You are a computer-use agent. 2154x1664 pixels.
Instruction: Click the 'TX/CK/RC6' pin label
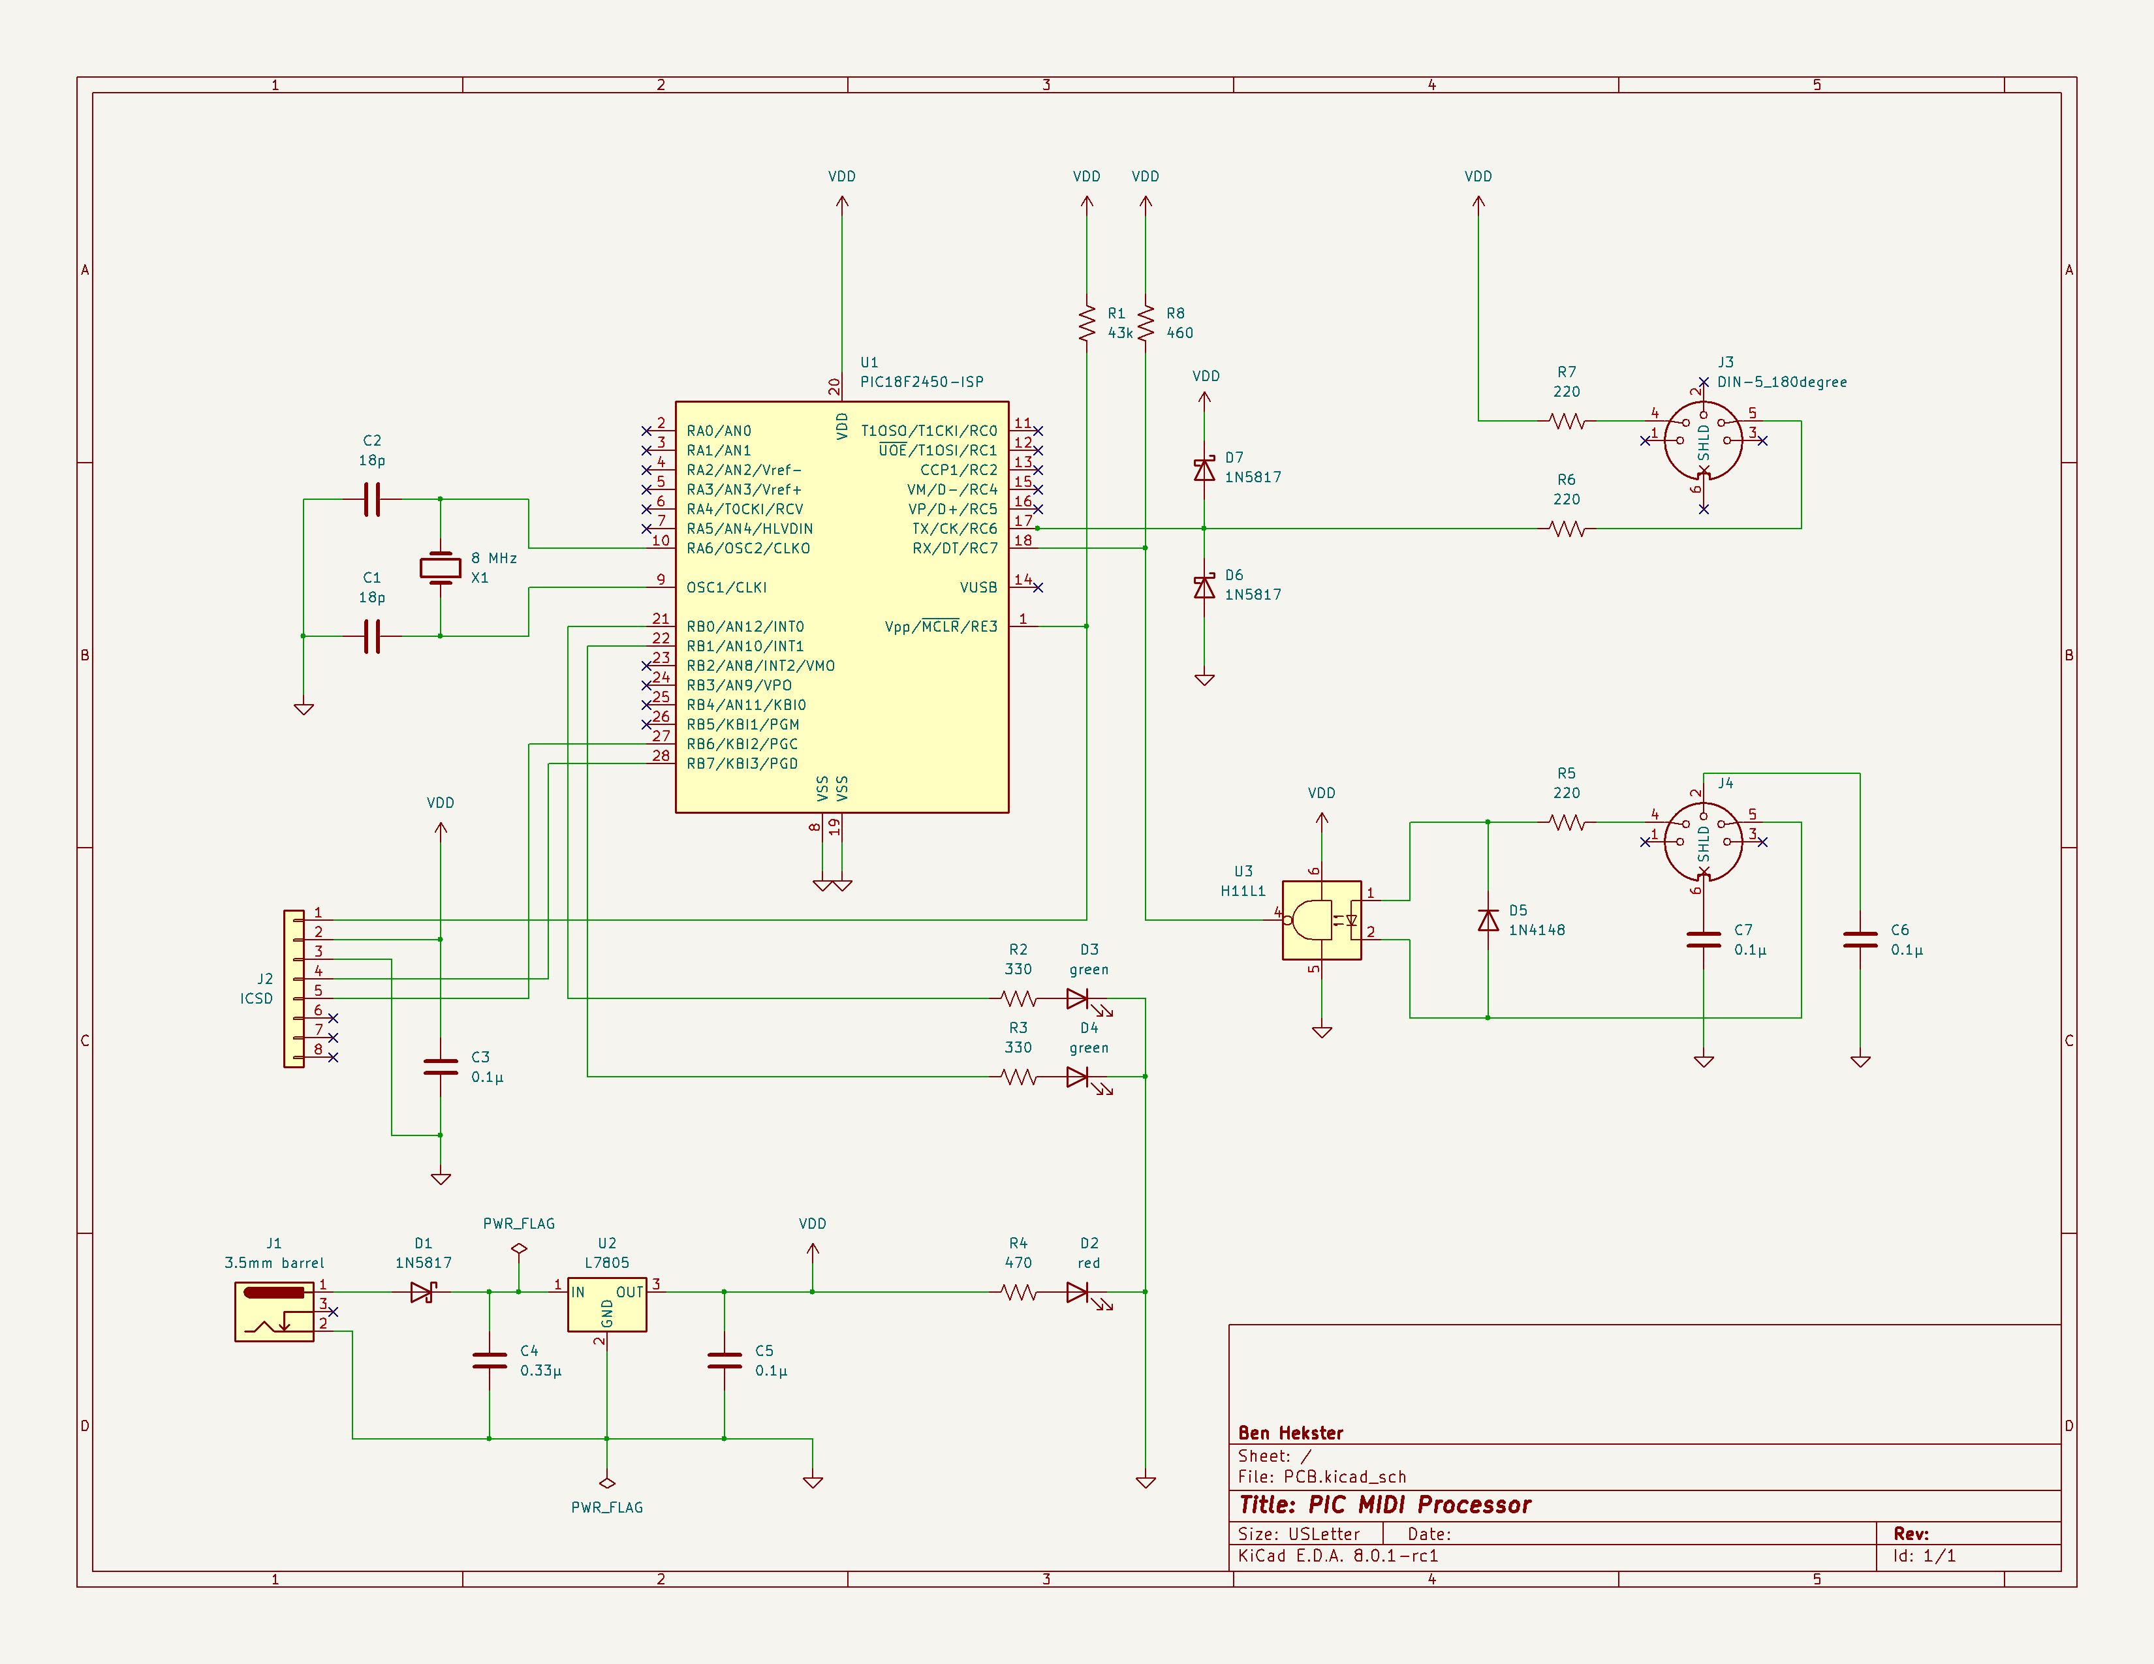click(954, 529)
